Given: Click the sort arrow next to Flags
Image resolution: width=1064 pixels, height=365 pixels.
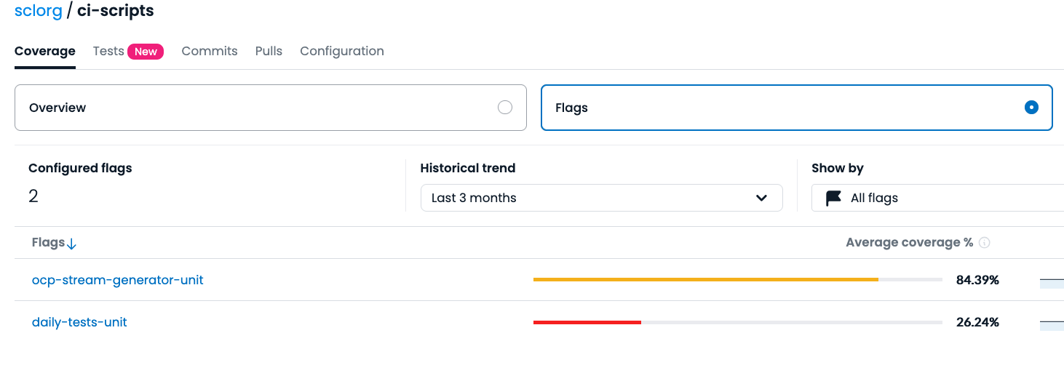Looking at the screenshot, I should pyautogui.click(x=71, y=244).
